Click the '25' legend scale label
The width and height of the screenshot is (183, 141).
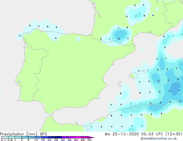(x=56, y=140)
